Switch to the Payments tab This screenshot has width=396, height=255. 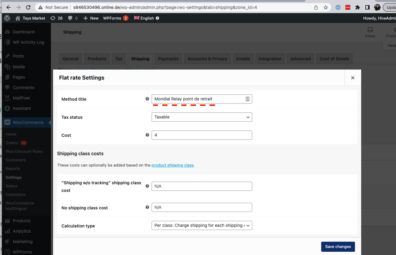168,58
